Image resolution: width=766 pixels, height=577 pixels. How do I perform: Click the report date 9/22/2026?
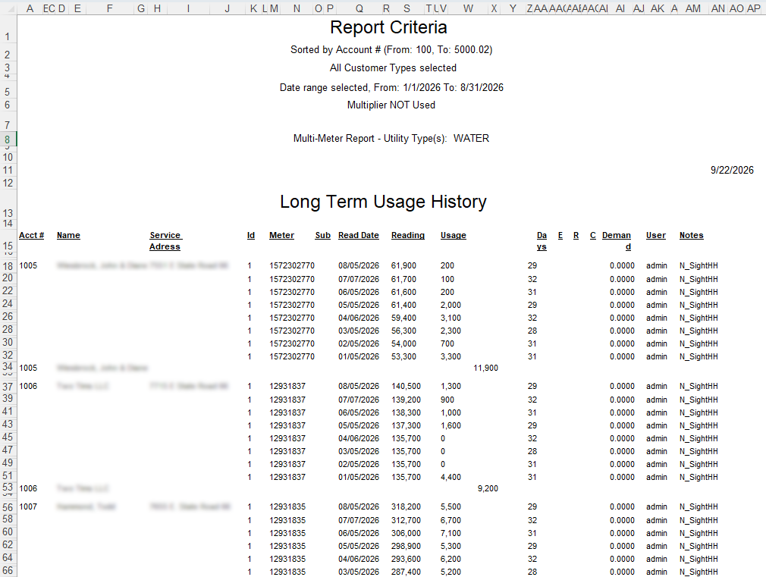click(732, 170)
